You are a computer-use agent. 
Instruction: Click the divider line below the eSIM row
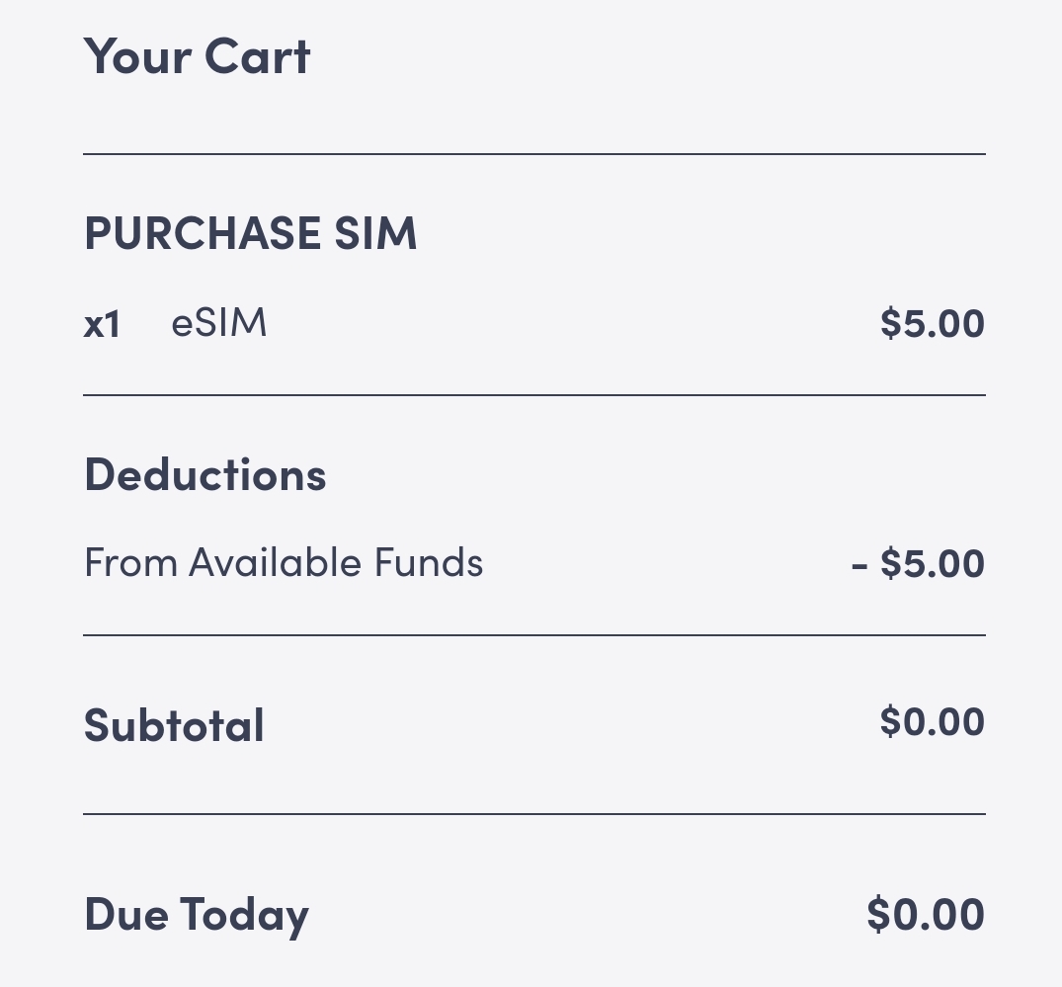pos(533,395)
